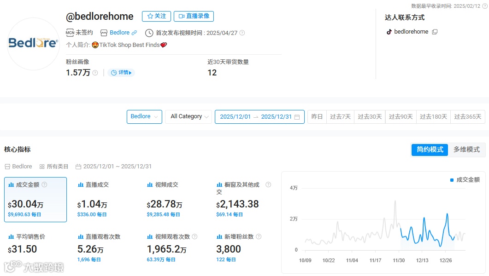The height and width of the screenshot is (276, 489).
Task: Click the 3,800 new followers value
Action: tap(229, 249)
